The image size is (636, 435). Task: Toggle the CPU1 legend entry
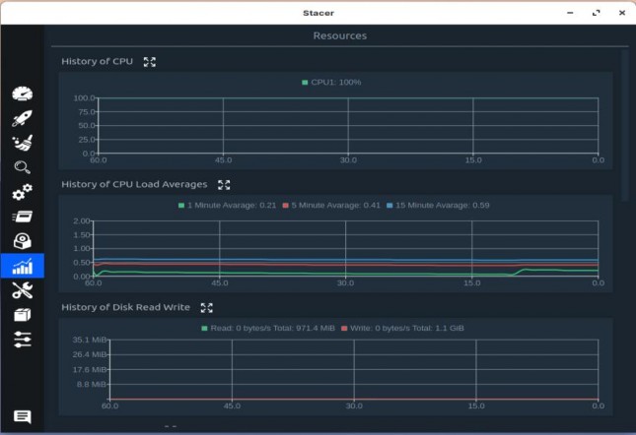tap(331, 82)
